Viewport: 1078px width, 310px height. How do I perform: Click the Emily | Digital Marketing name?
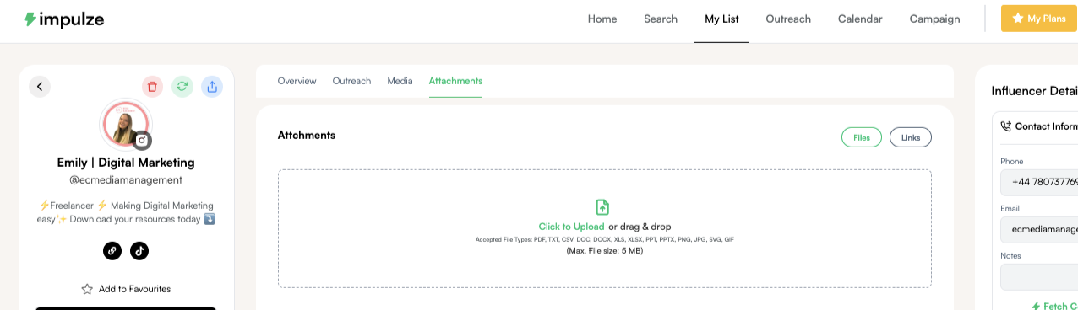coord(126,163)
